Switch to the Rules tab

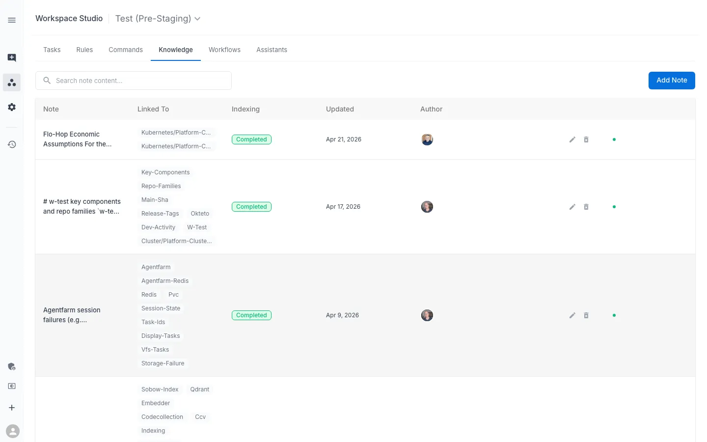(84, 50)
